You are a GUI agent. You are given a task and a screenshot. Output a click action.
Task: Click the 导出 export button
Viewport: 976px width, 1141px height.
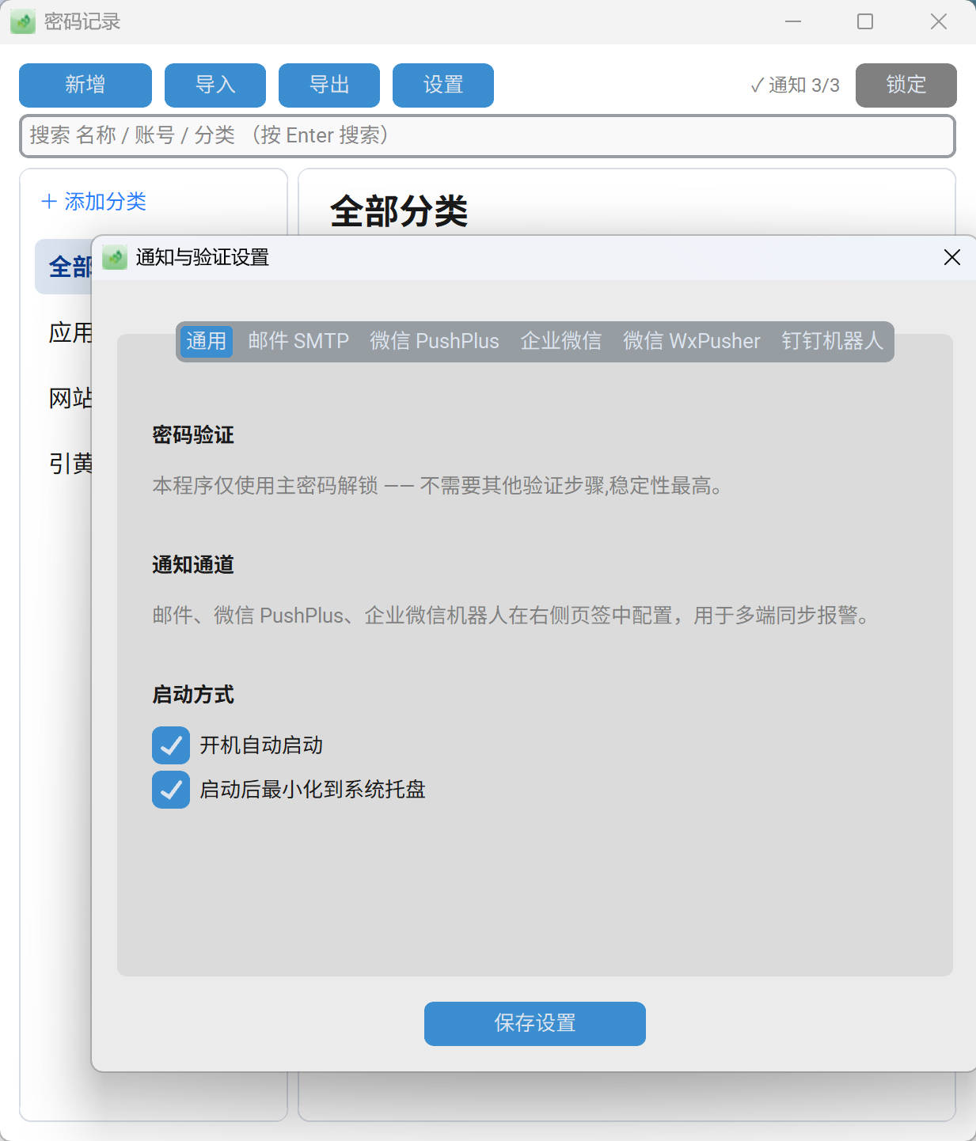[329, 85]
